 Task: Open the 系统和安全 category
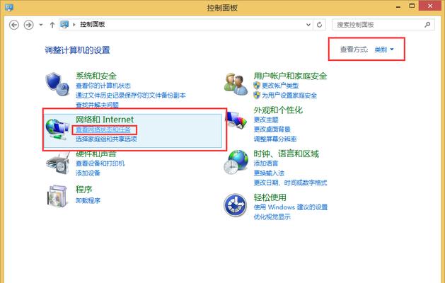[96, 76]
